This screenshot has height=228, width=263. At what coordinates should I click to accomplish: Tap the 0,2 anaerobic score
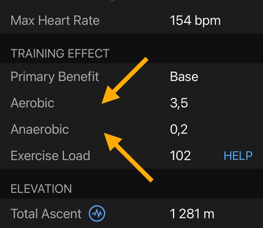pos(179,129)
